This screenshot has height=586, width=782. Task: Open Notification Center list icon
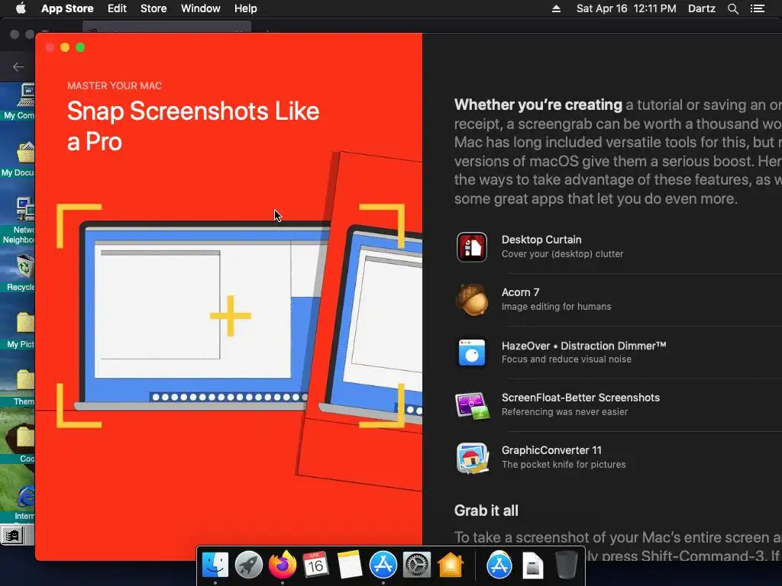757,8
